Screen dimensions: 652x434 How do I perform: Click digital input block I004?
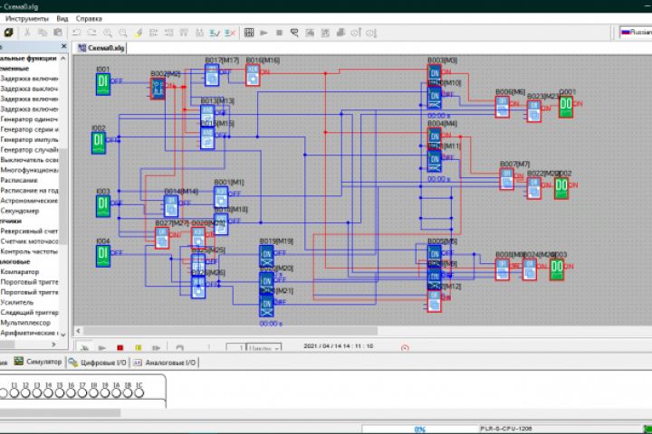tap(102, 255)
